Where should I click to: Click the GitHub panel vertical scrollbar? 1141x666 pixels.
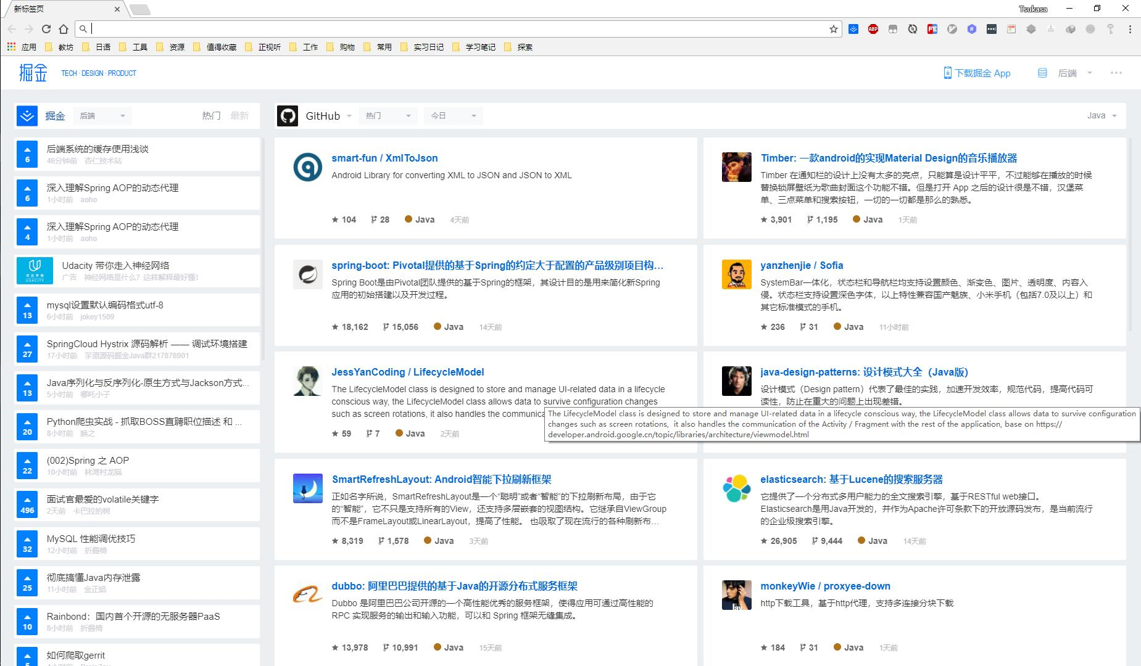[1130, 234]
